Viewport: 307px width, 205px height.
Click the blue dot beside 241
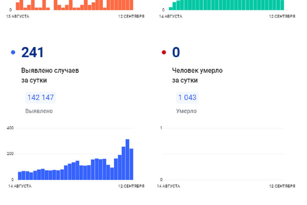13,52
